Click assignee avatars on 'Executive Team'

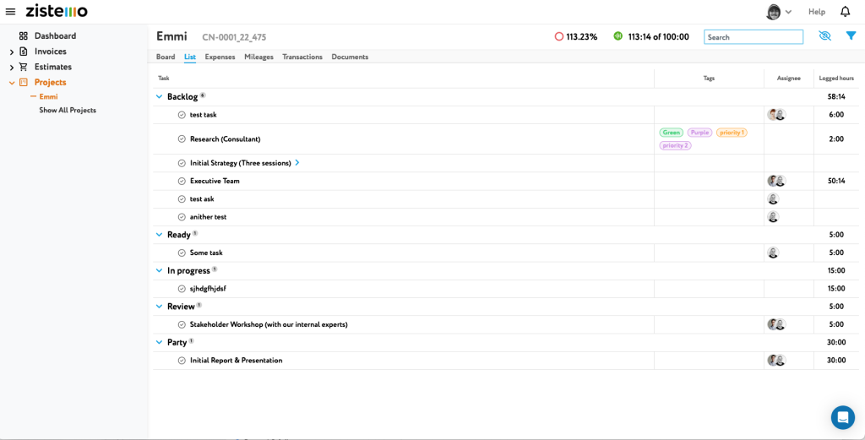pyautogui.click(x=776, y=181)
